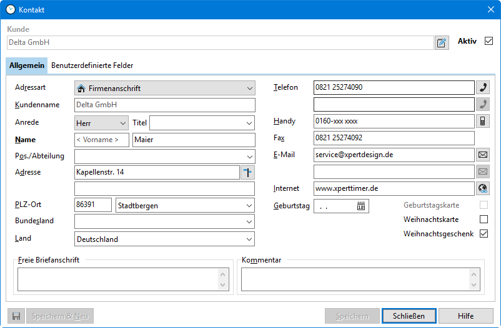Switch to the Benutzerdefinierte Felder tab

[x=92, y=65]
